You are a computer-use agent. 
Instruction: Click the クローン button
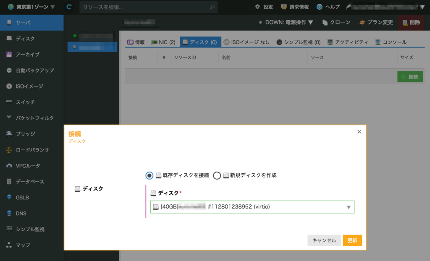[x=336, y=23]
